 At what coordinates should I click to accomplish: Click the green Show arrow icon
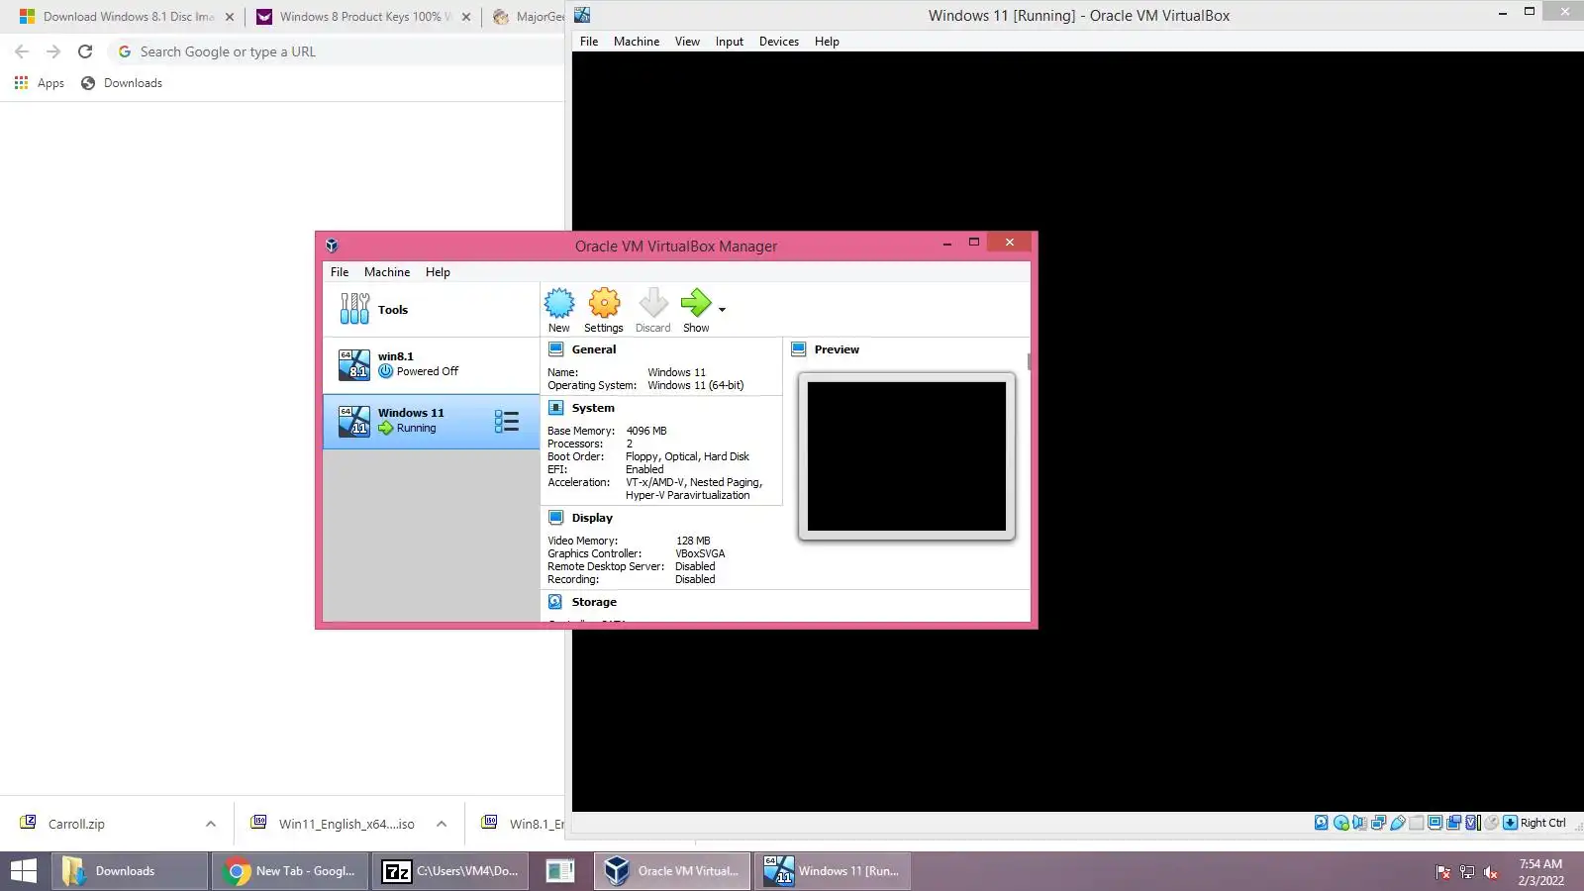696,303
